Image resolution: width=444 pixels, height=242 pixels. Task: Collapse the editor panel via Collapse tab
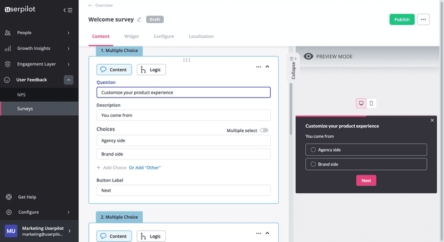[x=294, y=68]
